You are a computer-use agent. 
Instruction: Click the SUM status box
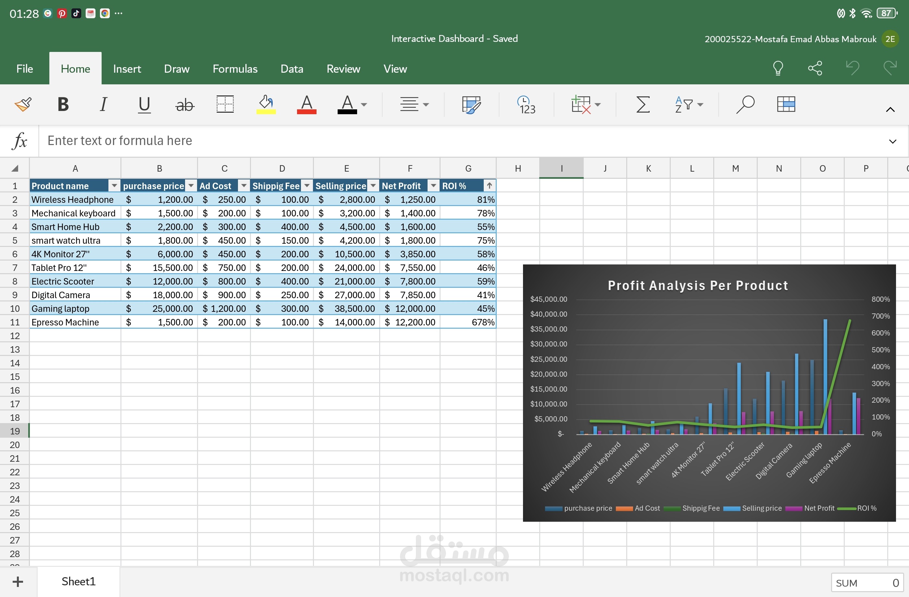[867, 583]
